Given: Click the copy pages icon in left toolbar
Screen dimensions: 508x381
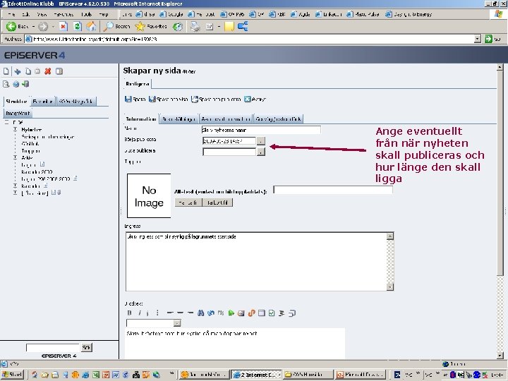Looking at the screenshot, I should point(28,71).
